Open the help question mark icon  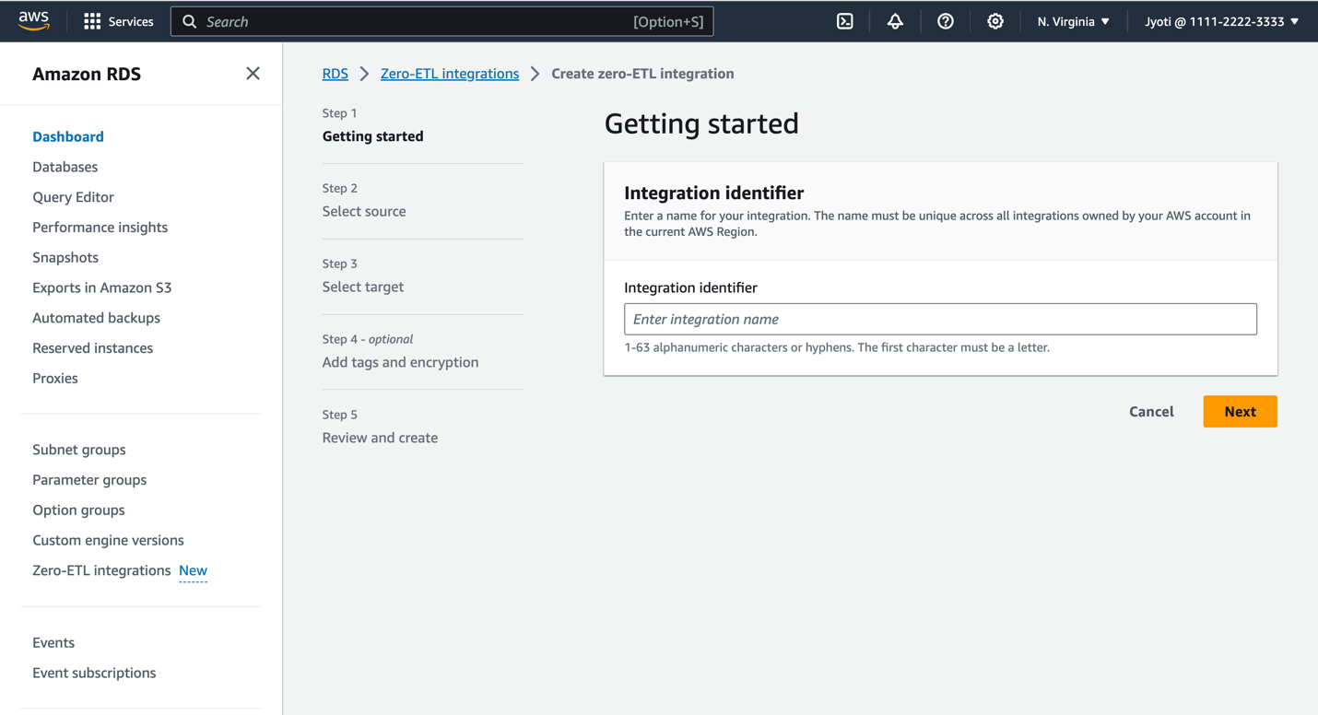(946, 21)
